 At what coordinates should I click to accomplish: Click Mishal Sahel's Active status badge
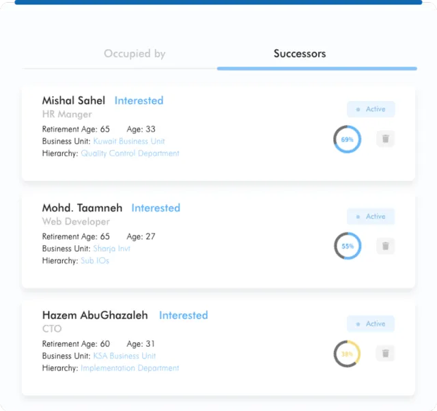[x=371, y=109]
